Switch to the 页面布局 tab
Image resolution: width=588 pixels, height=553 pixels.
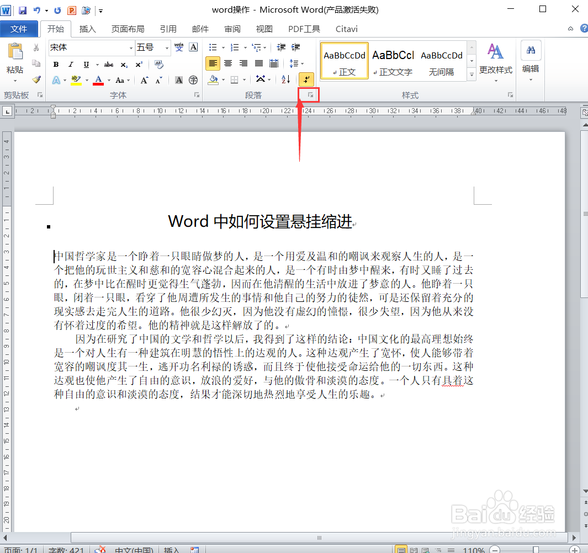(x=128, y=29)
